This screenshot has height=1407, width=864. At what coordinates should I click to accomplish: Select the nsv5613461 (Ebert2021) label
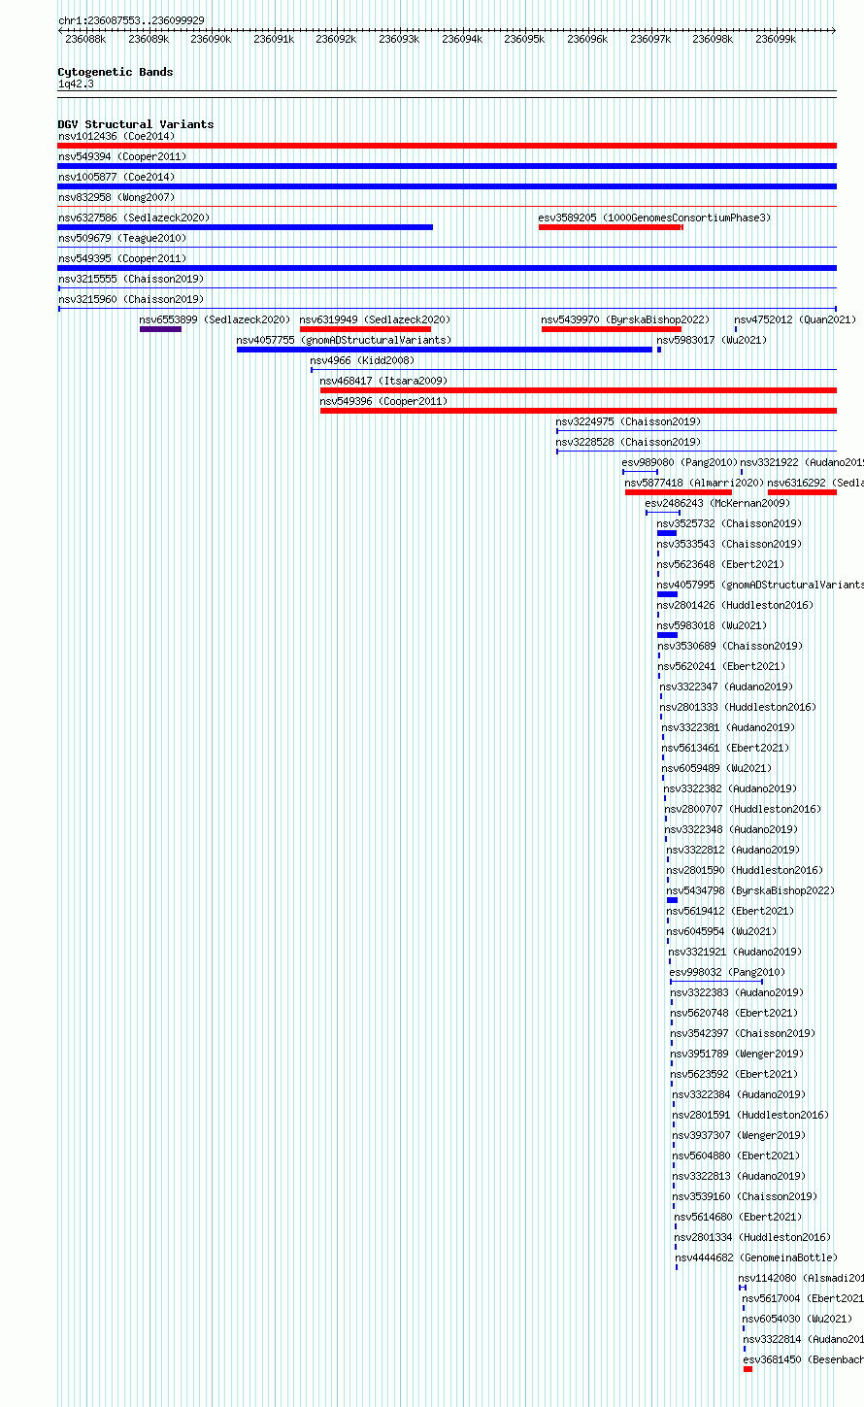[726, 748]
